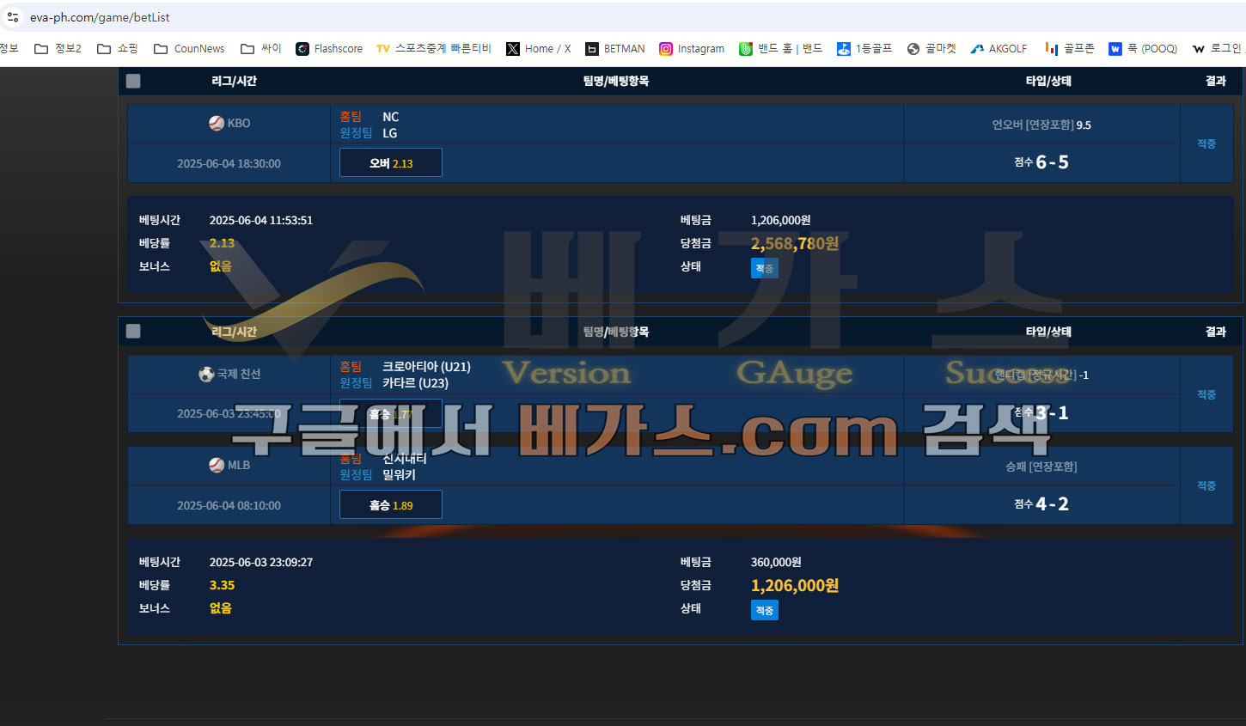Click the game time 2025-06-04 08:10:00

click(229, 505)
